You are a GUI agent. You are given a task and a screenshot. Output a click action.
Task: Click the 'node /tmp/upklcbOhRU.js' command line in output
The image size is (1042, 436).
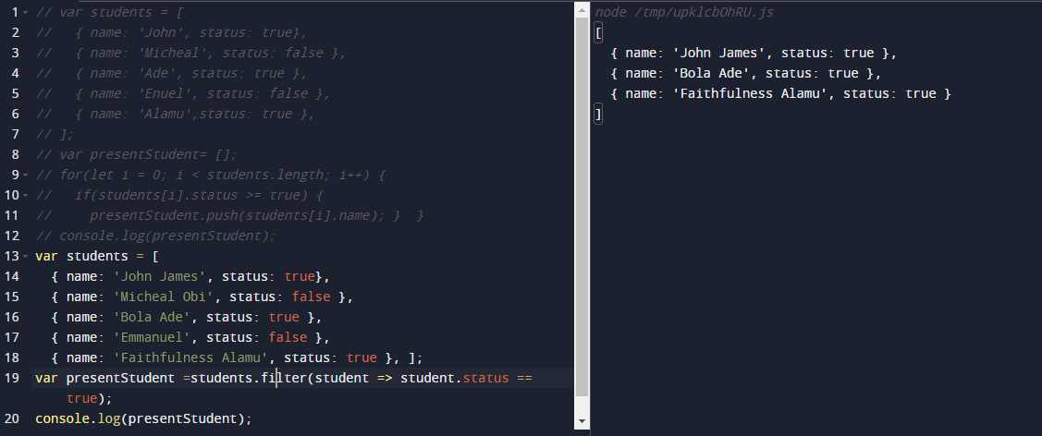(x=684, y=12)
